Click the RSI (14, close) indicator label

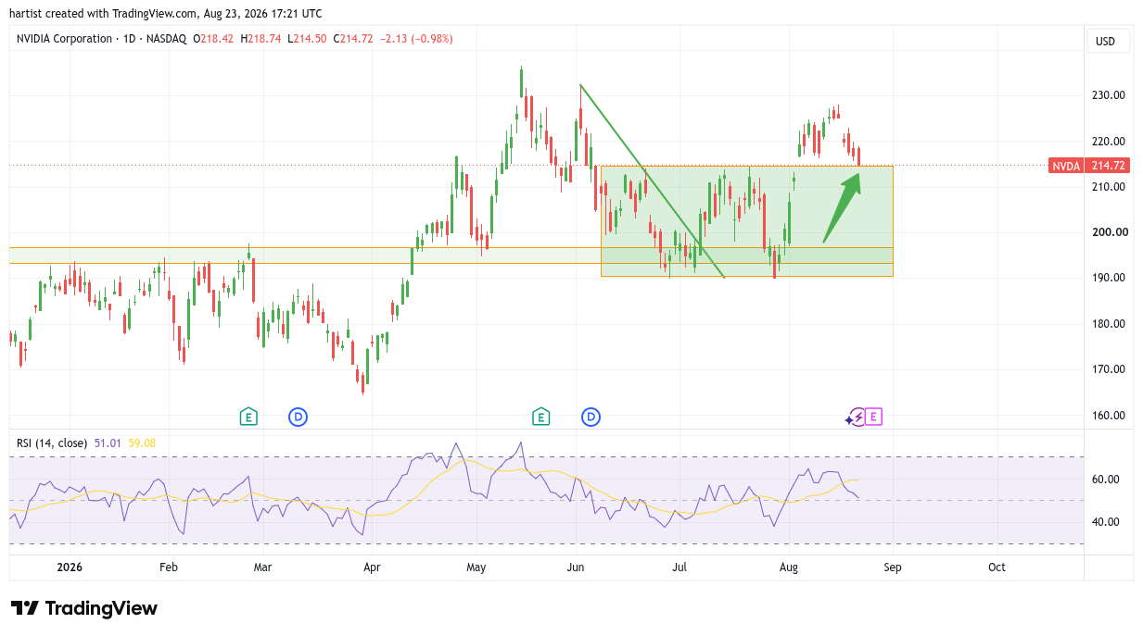click(x=52, y=443)
